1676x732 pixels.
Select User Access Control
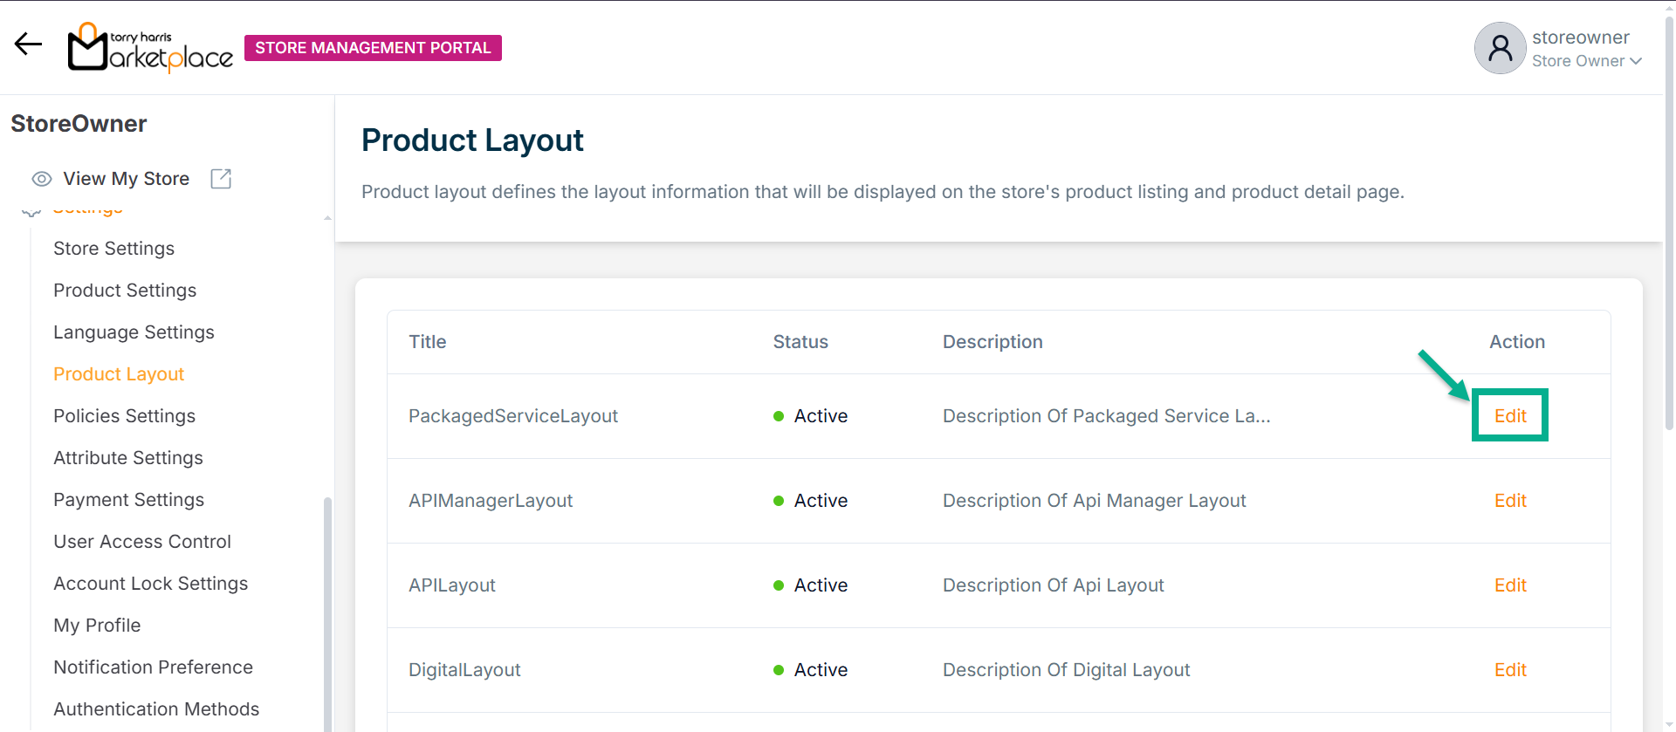[142, 542]
